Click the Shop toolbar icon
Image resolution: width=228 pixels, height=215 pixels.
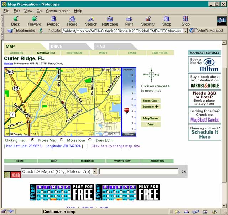(x=167, y=21)
